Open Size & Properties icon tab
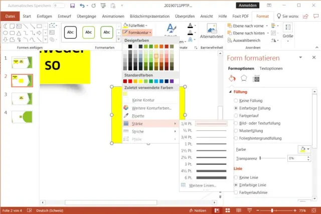The image size is (321, 214). pyautogui.click(x=256, y=78)
